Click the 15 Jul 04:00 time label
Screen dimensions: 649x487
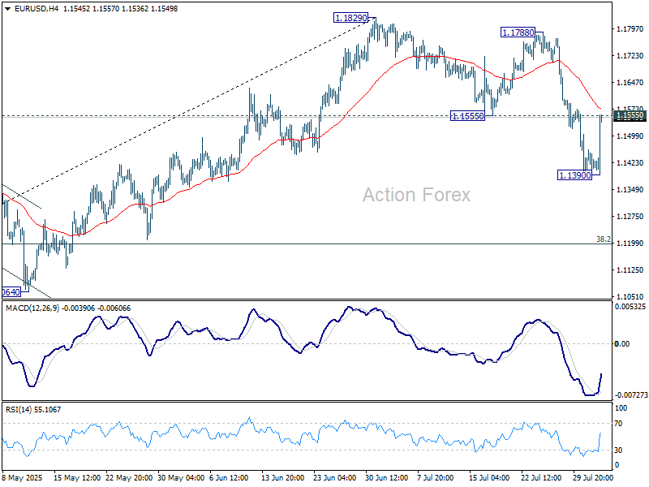(x=490, y=479)
